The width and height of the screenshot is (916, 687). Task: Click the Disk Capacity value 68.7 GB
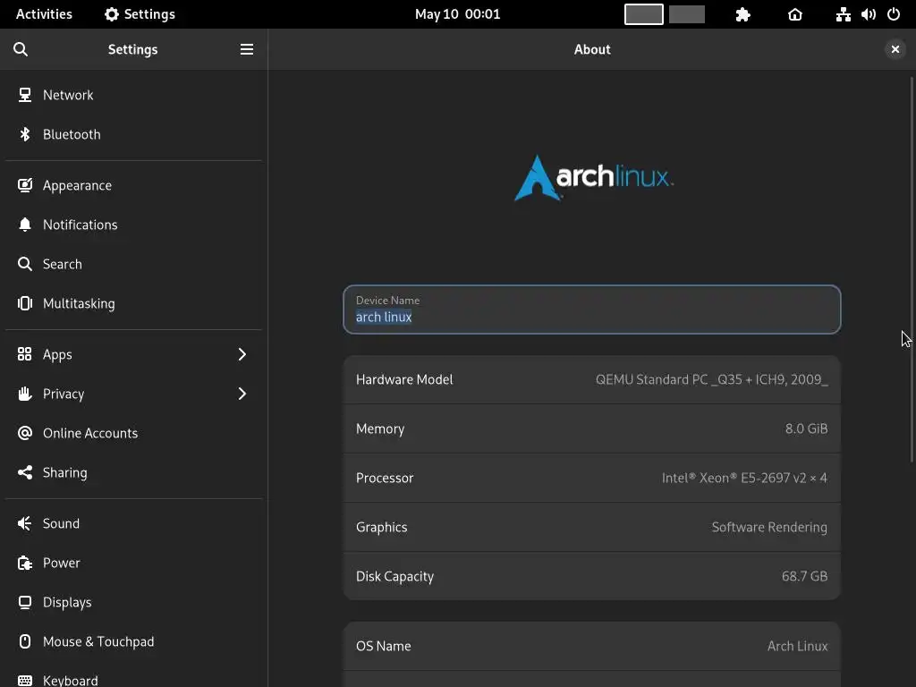click(804, 576)
